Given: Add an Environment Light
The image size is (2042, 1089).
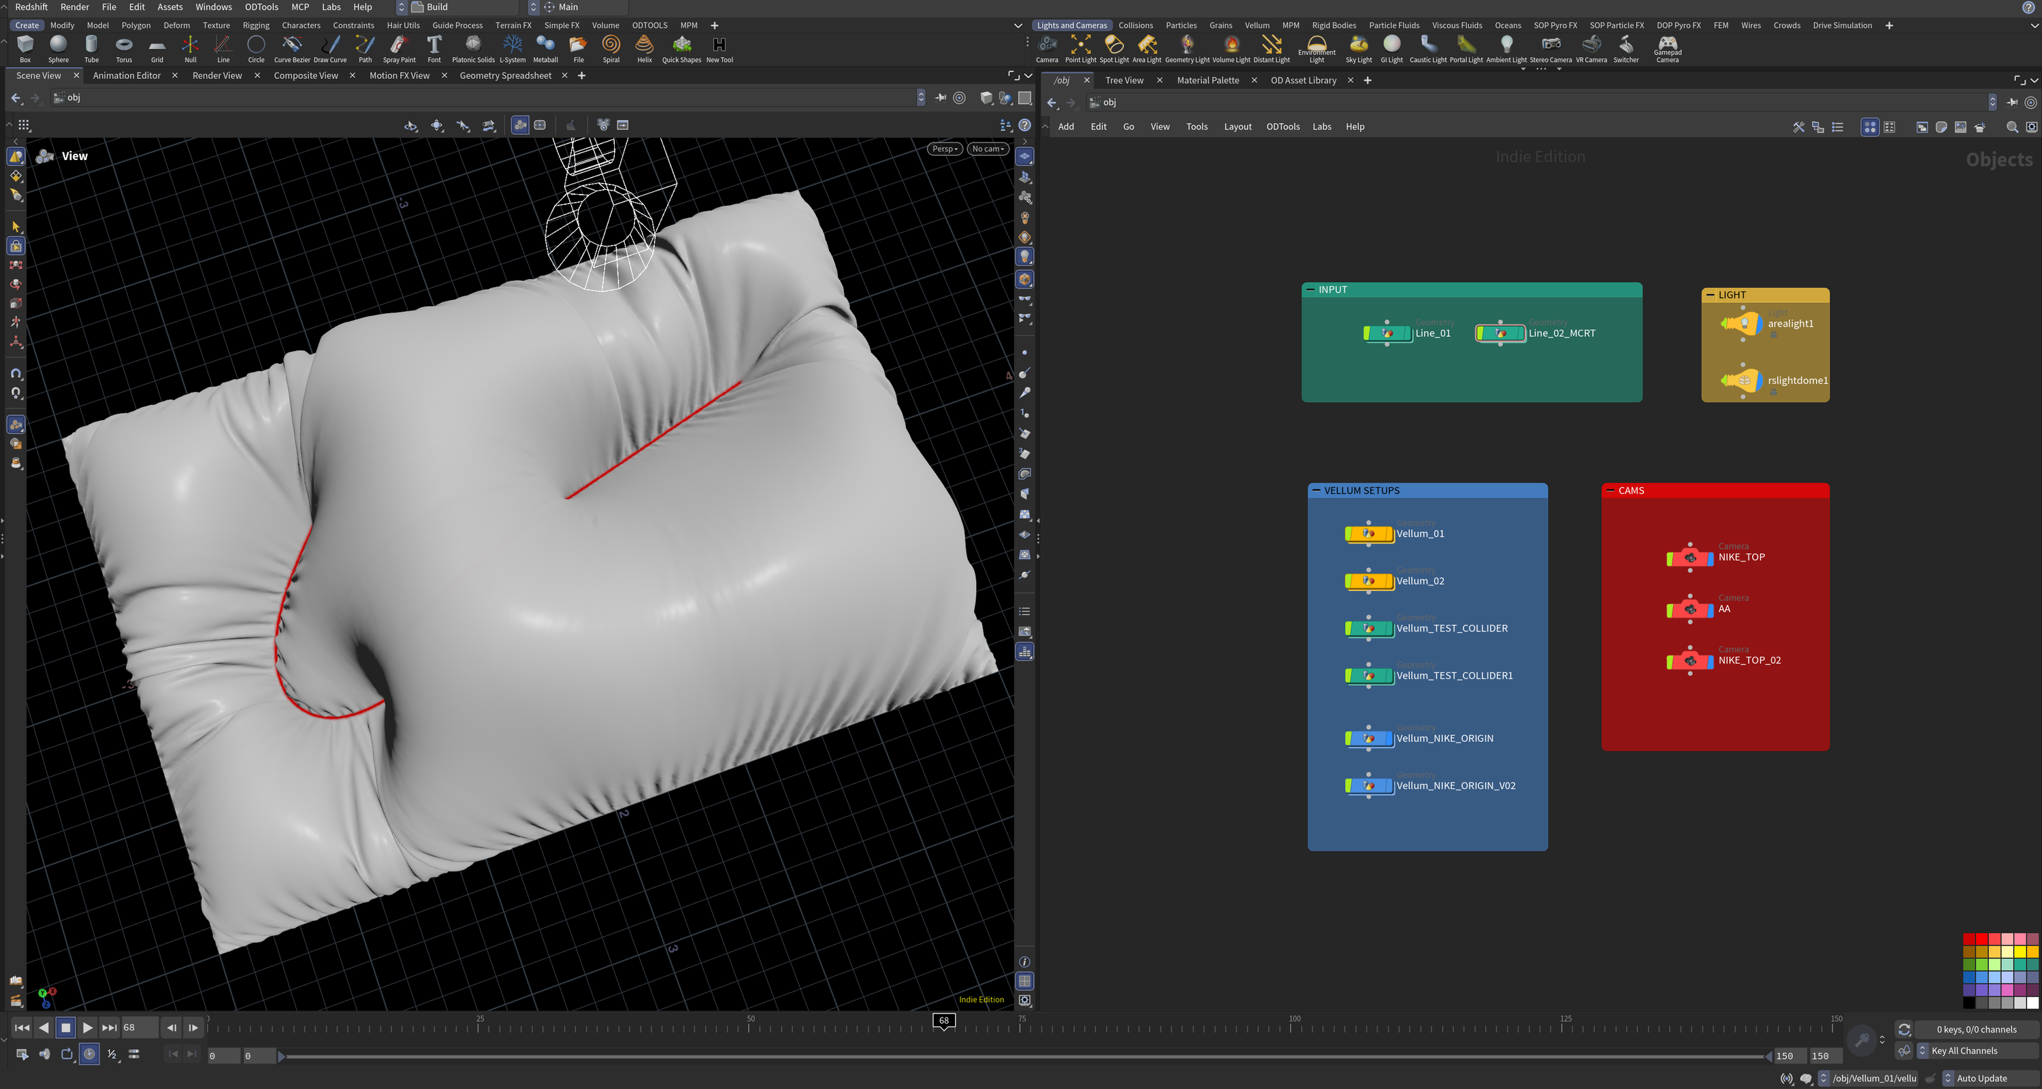Looking at the screenshot, I should [1316, 48].
